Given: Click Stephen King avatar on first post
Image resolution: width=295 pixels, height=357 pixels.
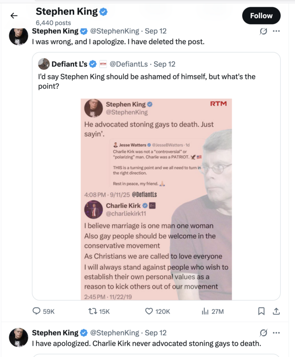Looking at the screenshot, I should click(x=19, y=36).
